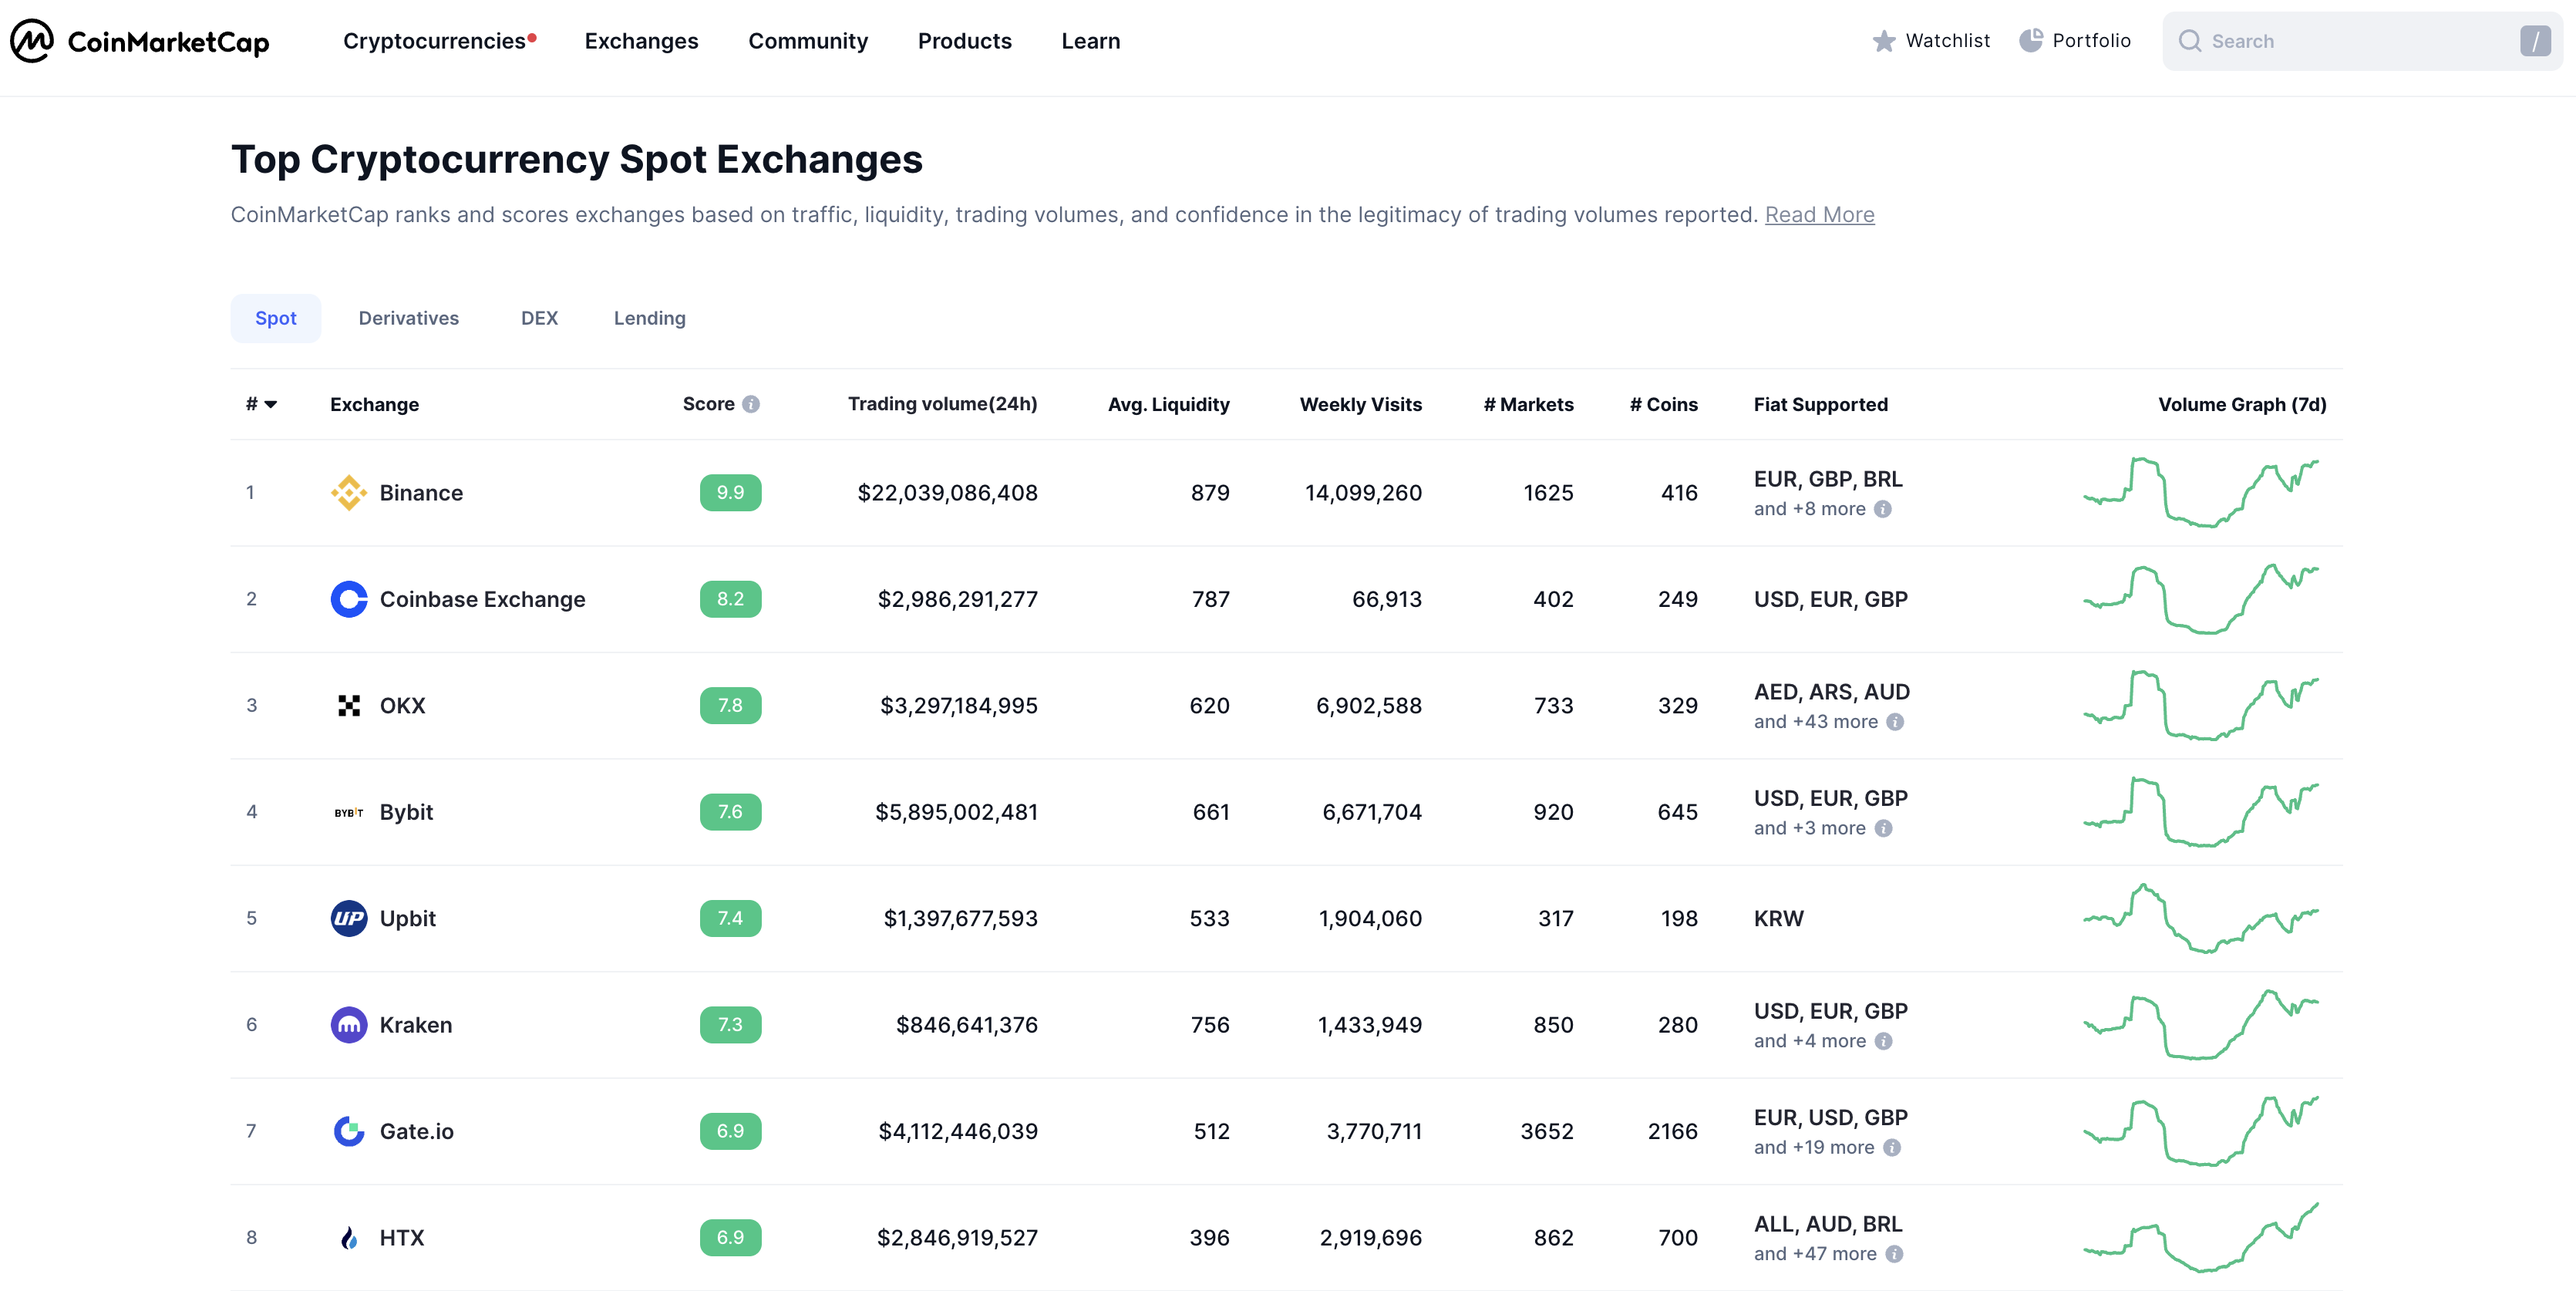Open the Coinbase Exchange link
The height and width of the screenshot is (1291, 2576).
tap(482, 599)
